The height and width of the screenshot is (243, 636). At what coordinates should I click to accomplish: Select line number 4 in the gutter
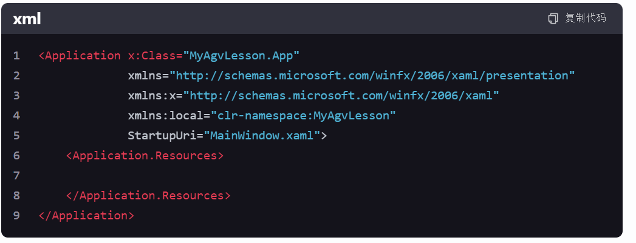(16, 116)
